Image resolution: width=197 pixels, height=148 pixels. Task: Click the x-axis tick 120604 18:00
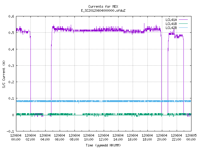(x=147, y=138)
